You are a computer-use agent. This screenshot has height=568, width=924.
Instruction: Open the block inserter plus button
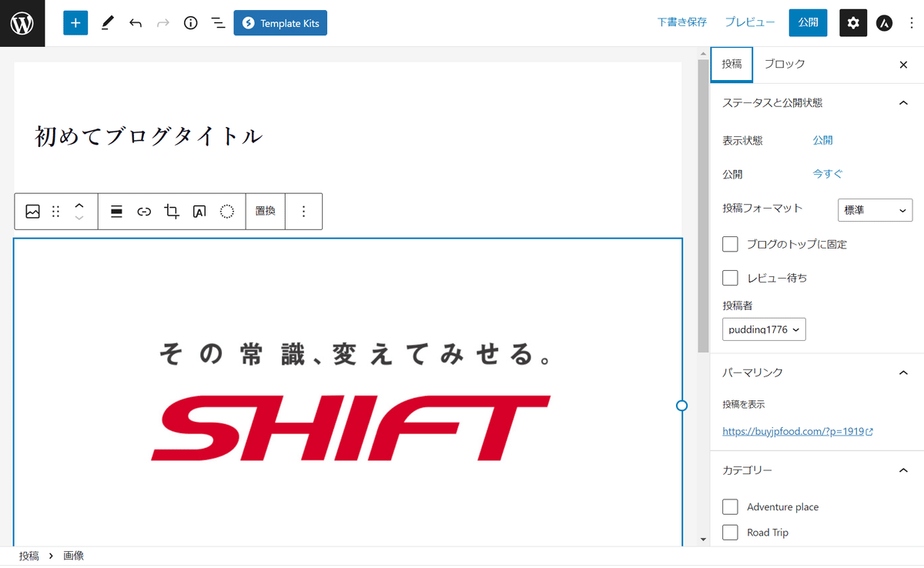75,23
